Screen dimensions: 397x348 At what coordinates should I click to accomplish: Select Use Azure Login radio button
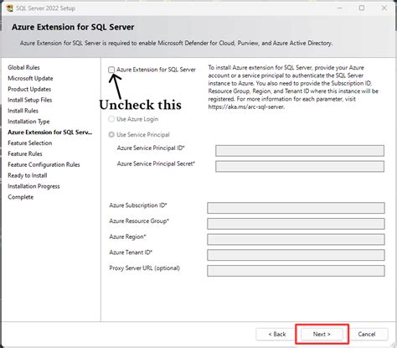(x=111, y=119)
